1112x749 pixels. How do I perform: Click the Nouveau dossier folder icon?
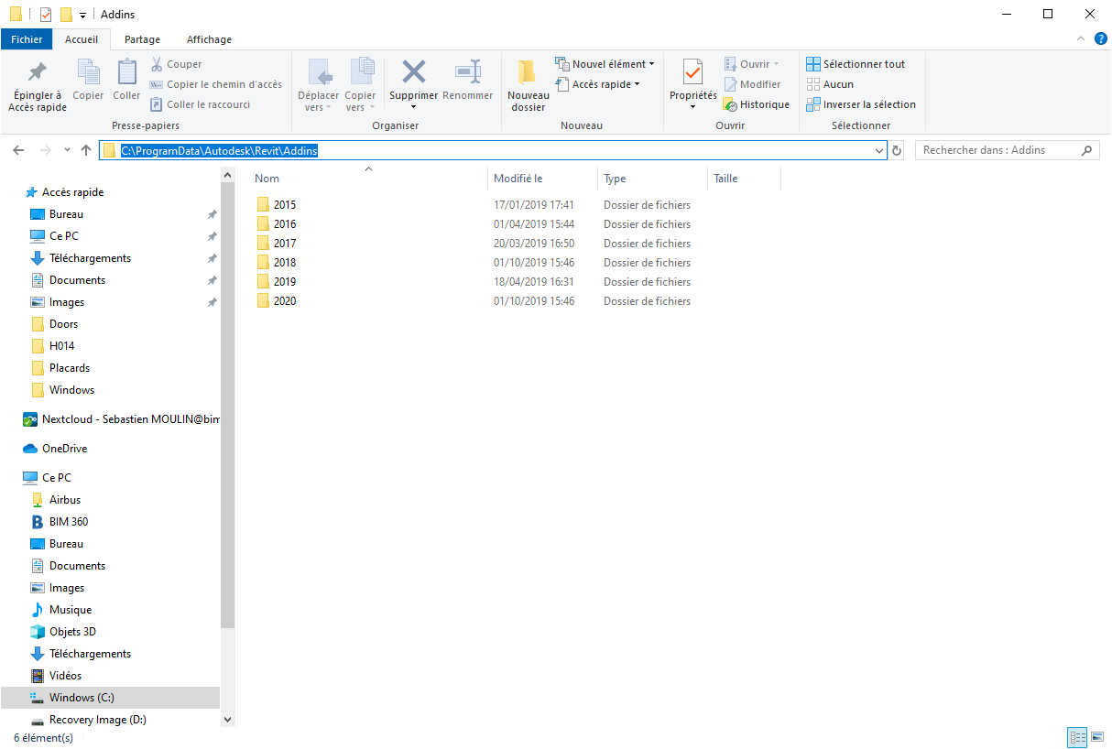527,73
